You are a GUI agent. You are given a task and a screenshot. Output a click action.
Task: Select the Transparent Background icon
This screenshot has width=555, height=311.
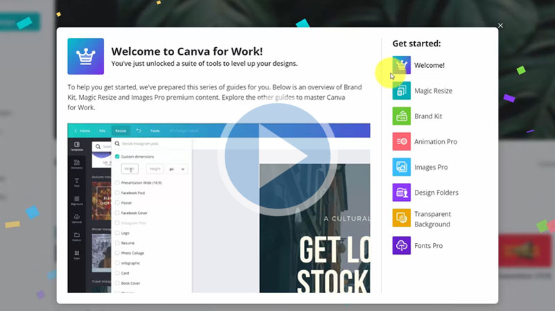click(x=402, y=219)
